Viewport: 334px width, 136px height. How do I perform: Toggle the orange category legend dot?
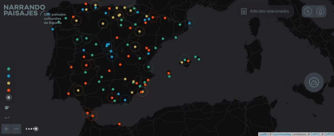9,90
